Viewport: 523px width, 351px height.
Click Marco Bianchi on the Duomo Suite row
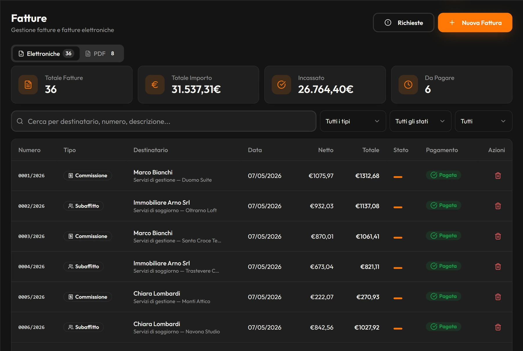[x=153, y=172]
